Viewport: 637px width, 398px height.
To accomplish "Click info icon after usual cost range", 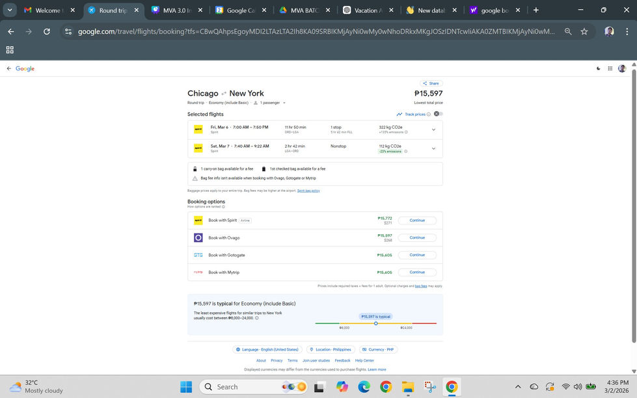I will click(x=256, y=318).
